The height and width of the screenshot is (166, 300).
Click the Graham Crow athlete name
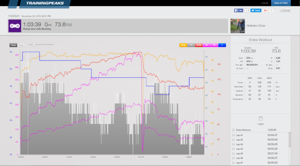pos(256,25)
